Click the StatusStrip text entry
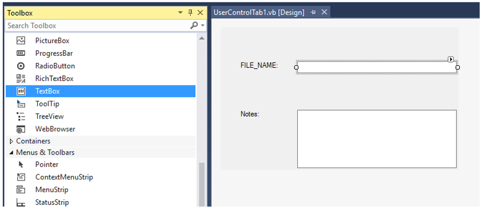The width and height of the screenshot is (483, 211). 52,202
